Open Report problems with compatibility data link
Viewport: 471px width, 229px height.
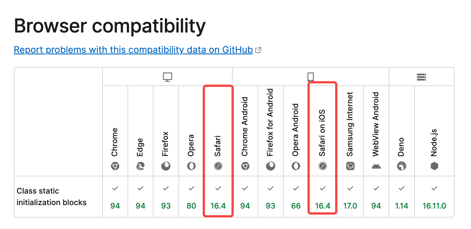pos(133,50)
